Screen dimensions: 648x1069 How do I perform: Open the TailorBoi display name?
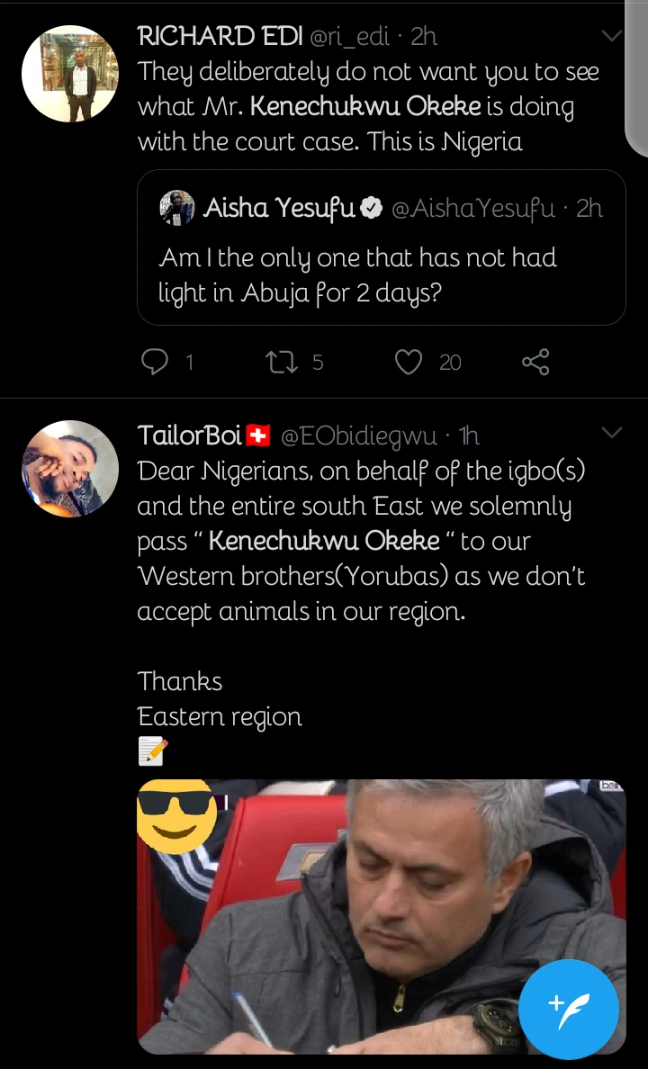pyautogui.click(x=189, y=436)
